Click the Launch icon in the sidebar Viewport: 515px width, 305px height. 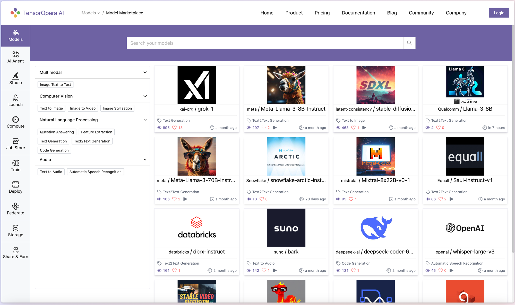(15, 101)
